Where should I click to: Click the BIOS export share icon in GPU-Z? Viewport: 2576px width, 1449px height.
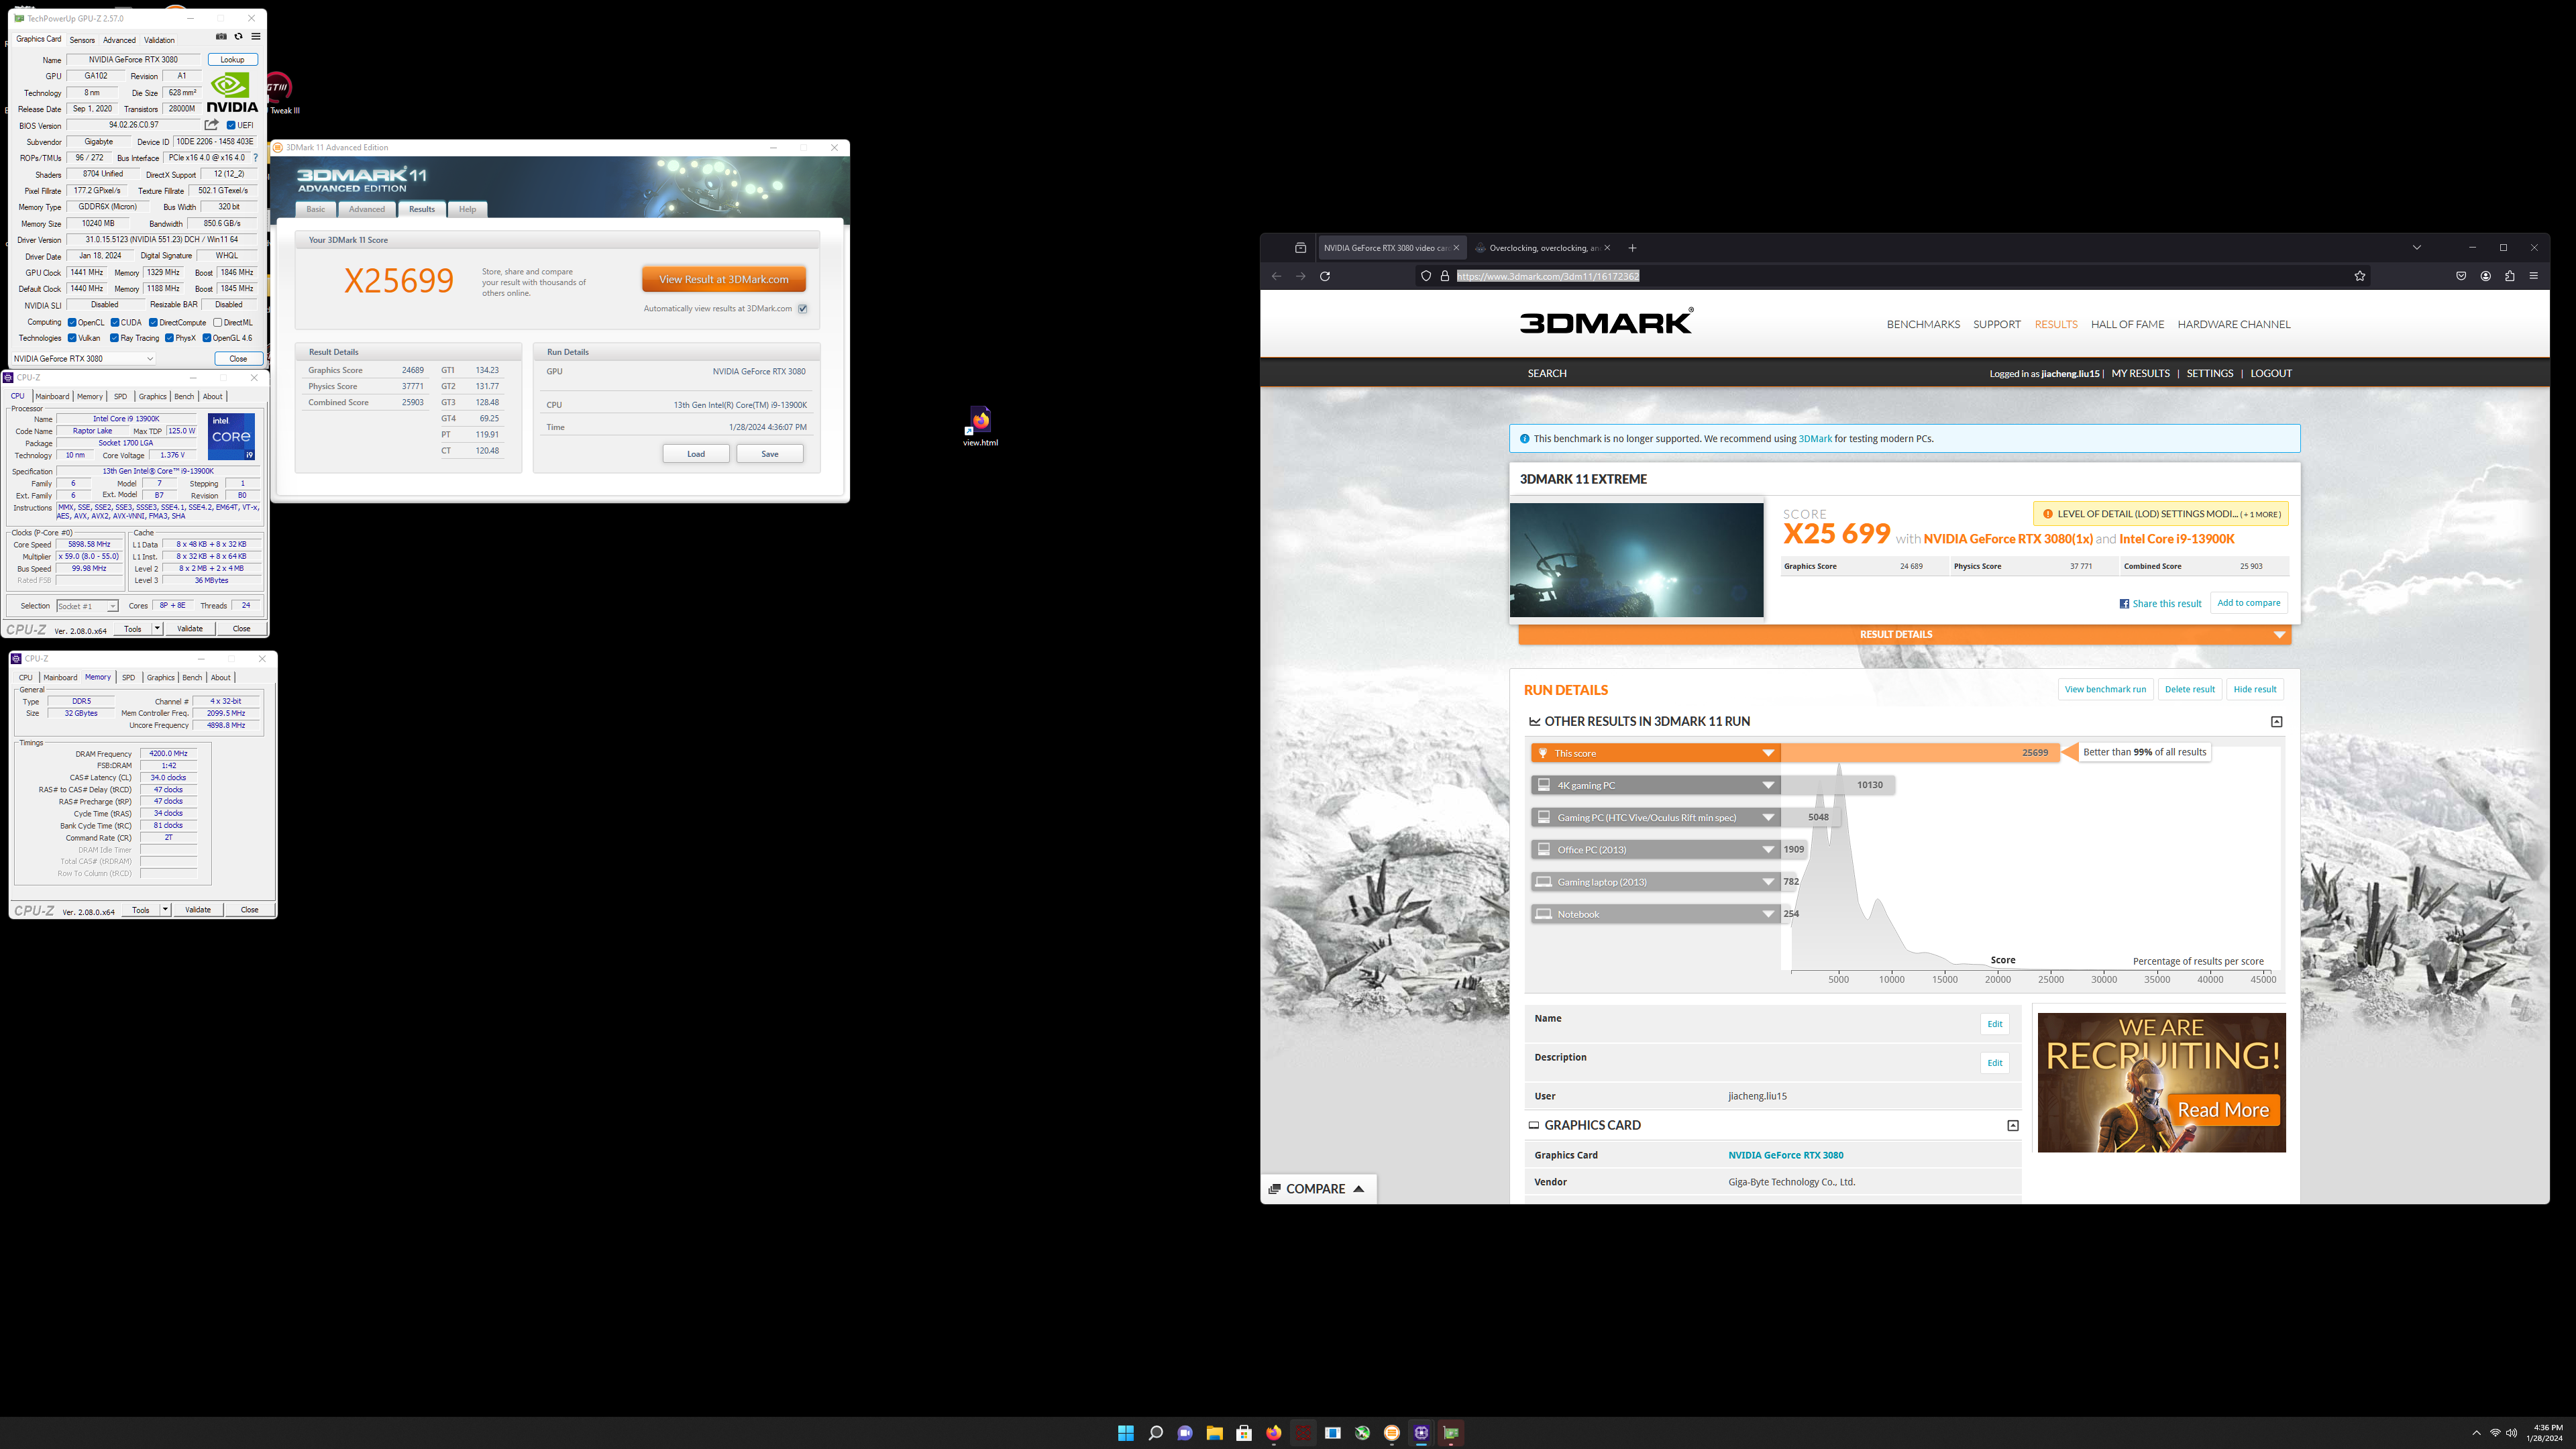tap(211, 125)
